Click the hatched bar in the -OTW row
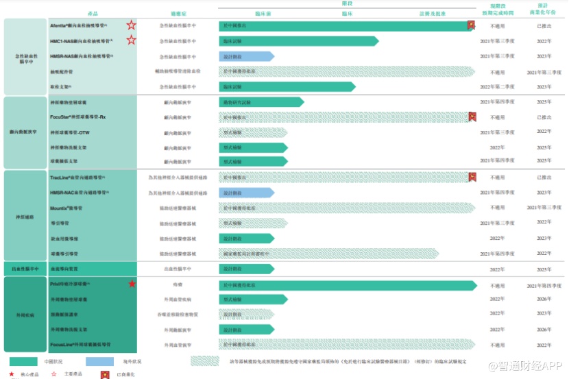The width and height of the screenshot is (569, 379). click(x=253, y=132)
